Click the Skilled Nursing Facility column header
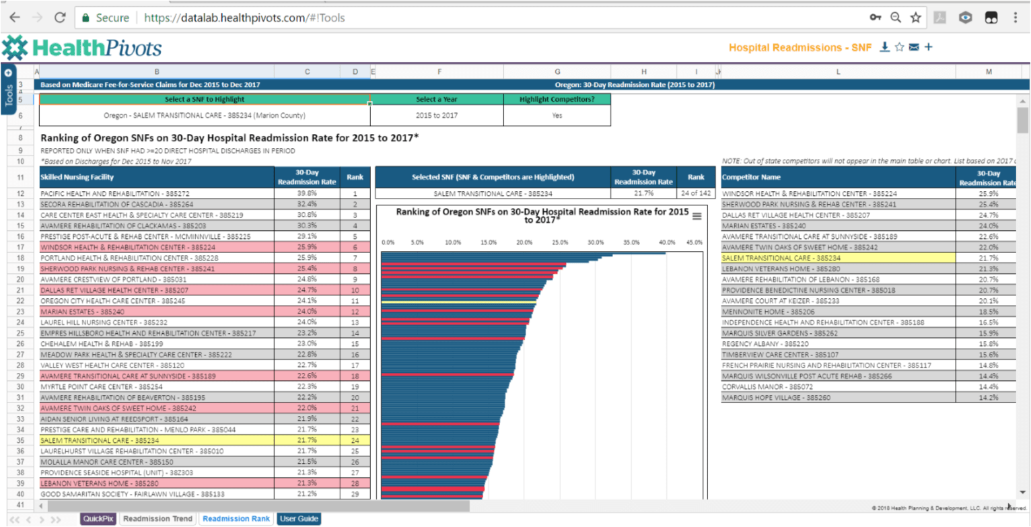The image size is (1031, 527). [157, 177]
